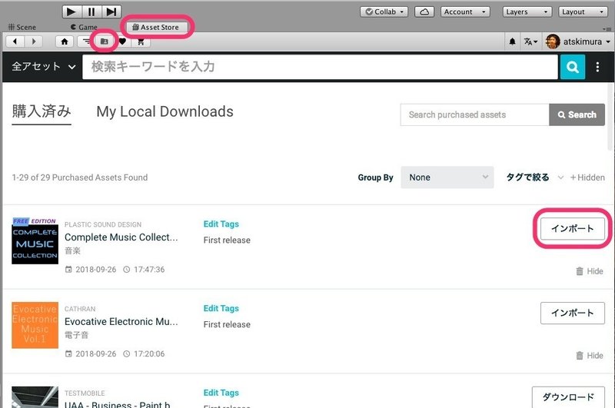Open Complete Music Collection thumbnail
Image resolution: width=615 pixels, height=408 pixels.
coord(35,240)
